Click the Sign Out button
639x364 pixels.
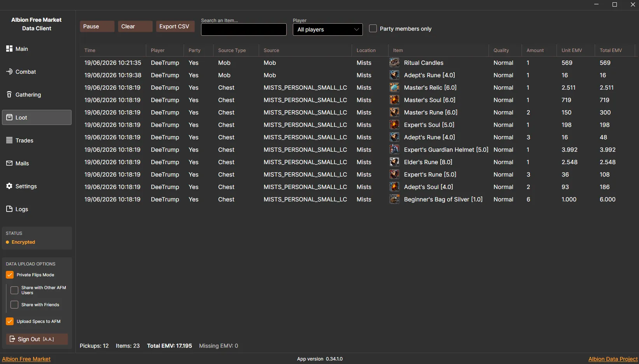click(37, 339)
